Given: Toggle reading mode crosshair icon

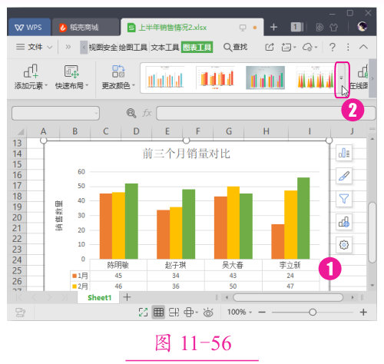Looking at the screenshot, I should click(x=189, y=312).
